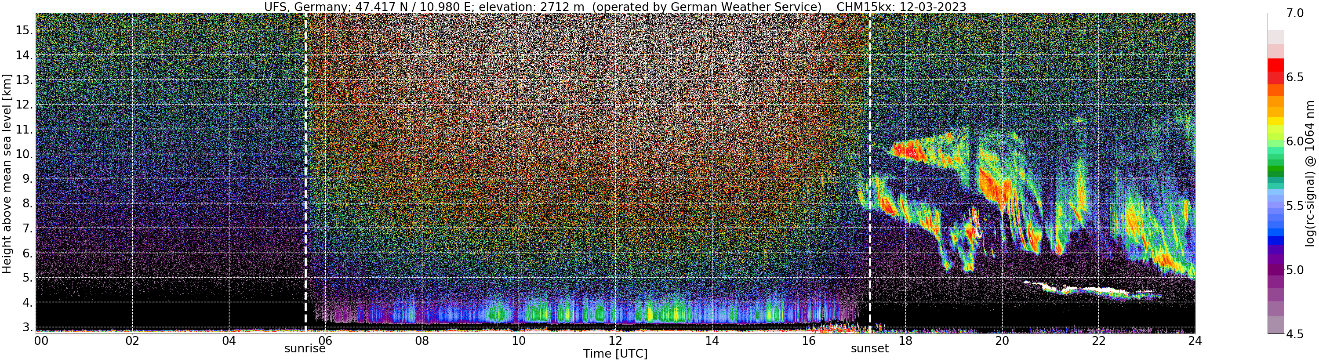This screenshot has width=1319, height=362.
Task: Click the x-axis tick label '06'
Action: (x=326, y=340)
